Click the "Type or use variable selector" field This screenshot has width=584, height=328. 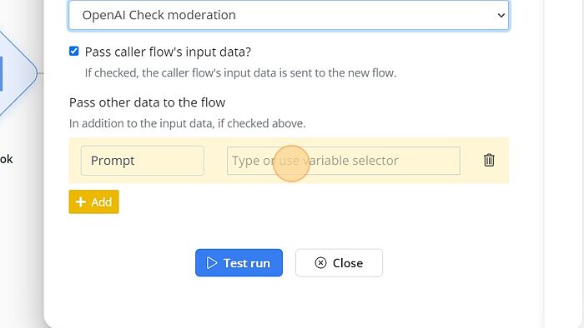click(344, 161)
